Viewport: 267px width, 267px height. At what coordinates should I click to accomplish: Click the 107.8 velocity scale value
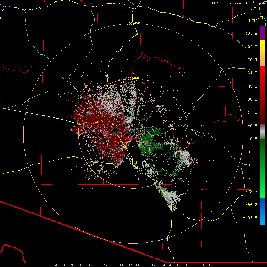(x=251, y=33)
